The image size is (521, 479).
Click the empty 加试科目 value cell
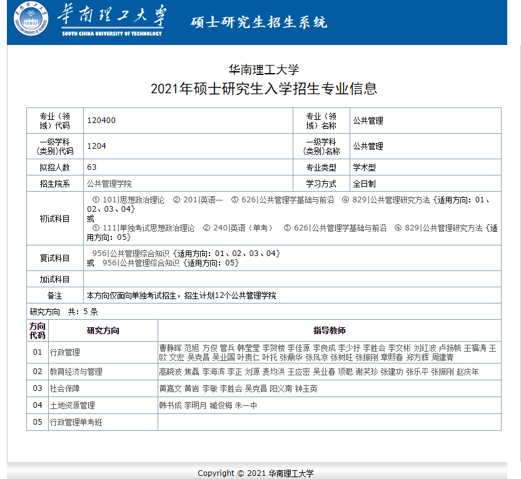(x=293, y=279)
